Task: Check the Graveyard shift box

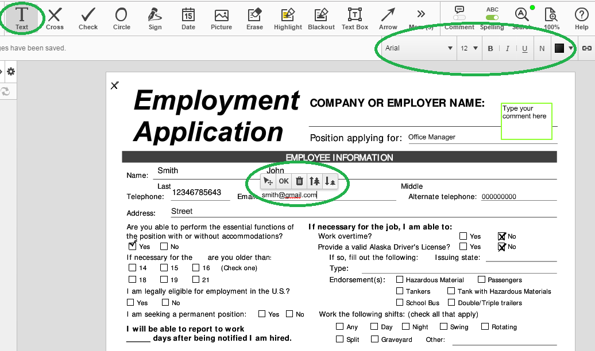Action: point(374,339)
